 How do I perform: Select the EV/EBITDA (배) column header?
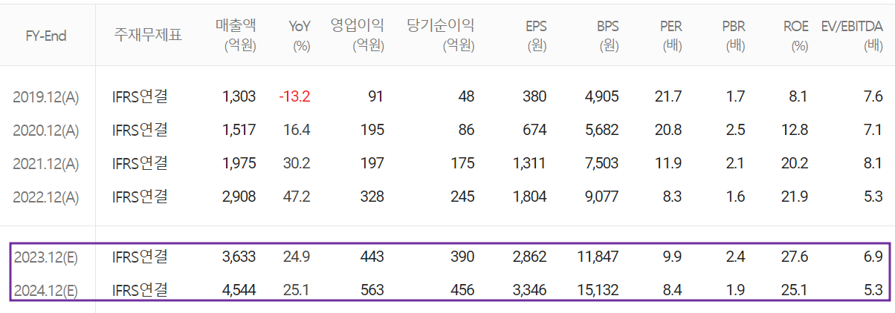[x=852, y=35]
